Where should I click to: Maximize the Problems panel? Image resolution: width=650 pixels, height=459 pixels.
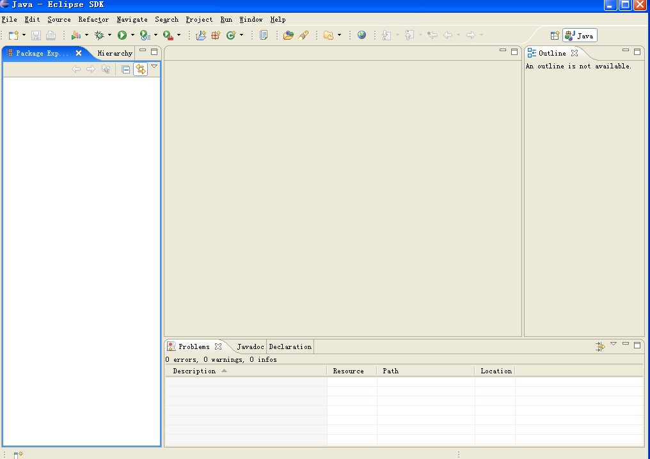(x=637, y=345)
